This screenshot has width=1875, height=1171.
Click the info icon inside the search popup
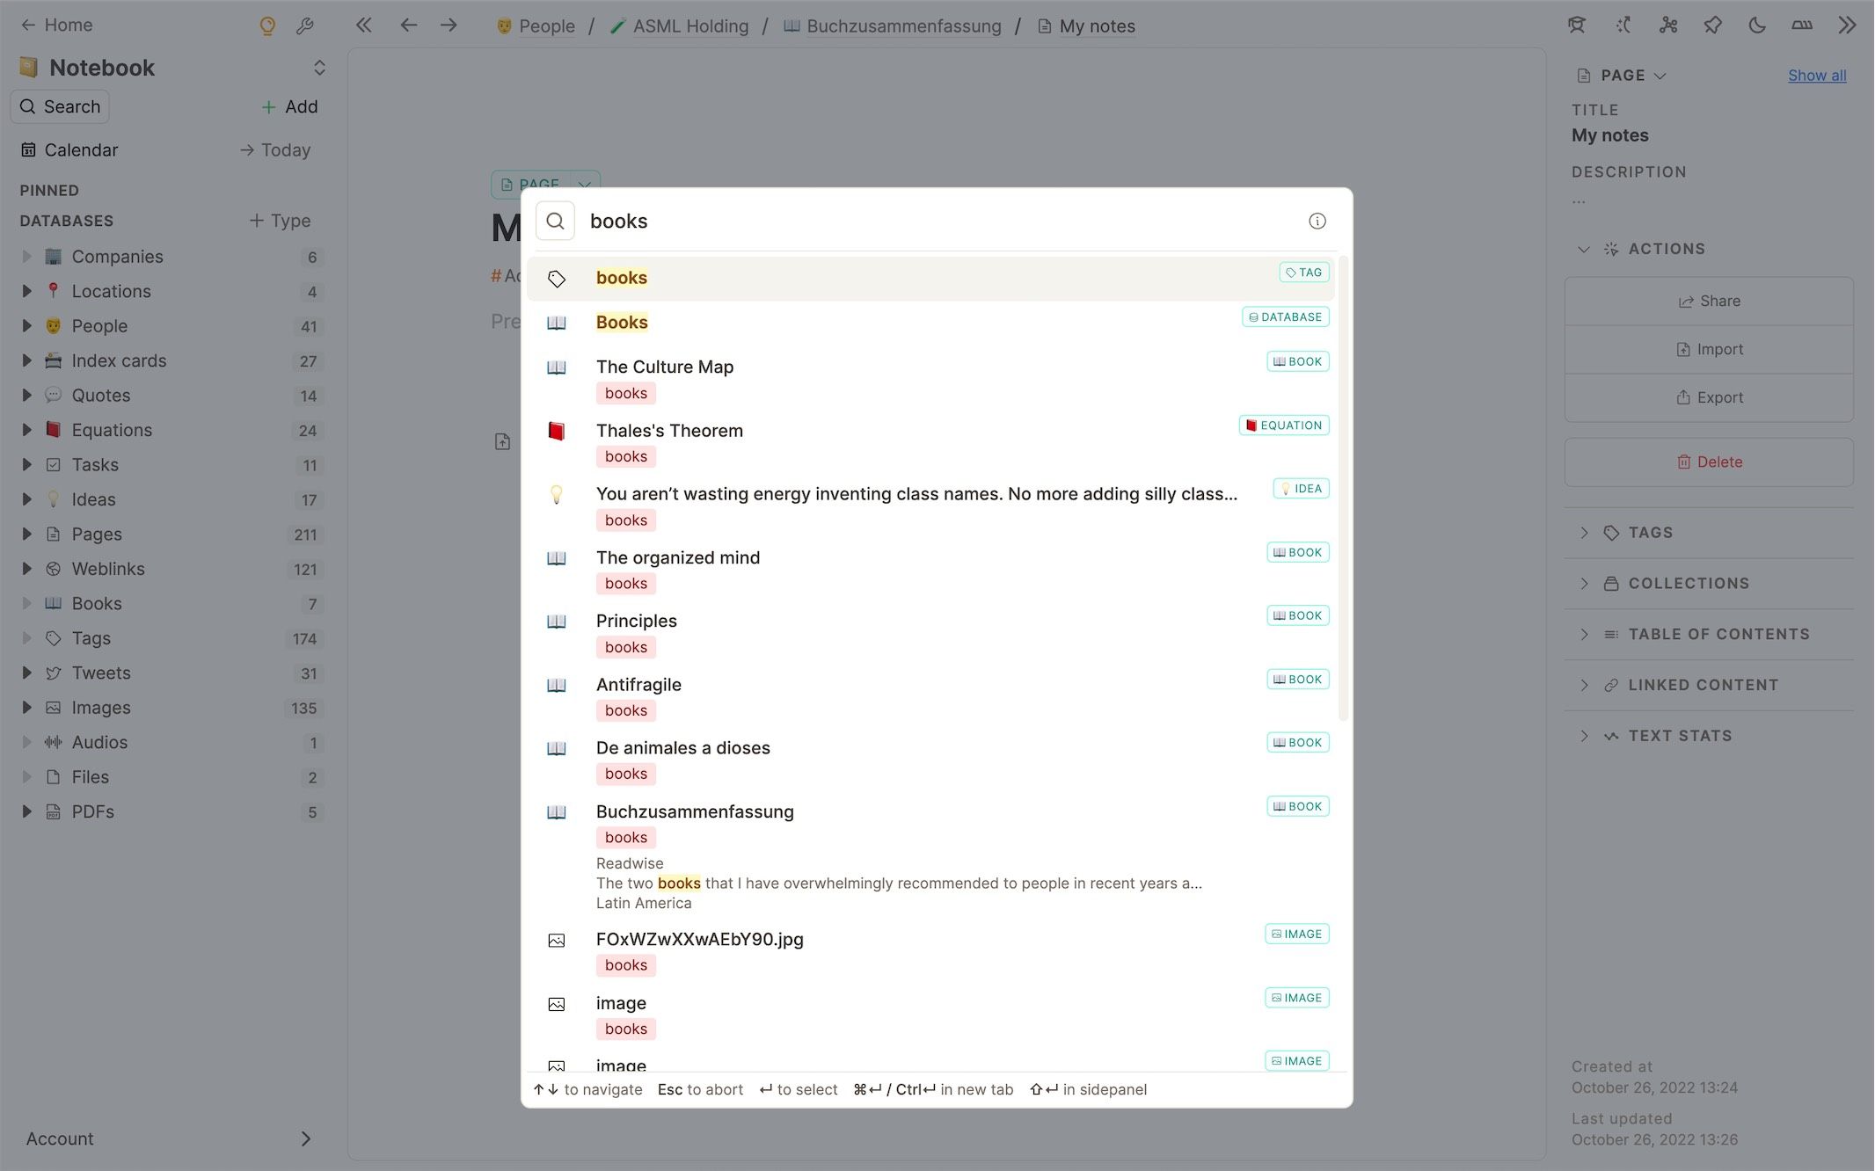point(1317,221)
